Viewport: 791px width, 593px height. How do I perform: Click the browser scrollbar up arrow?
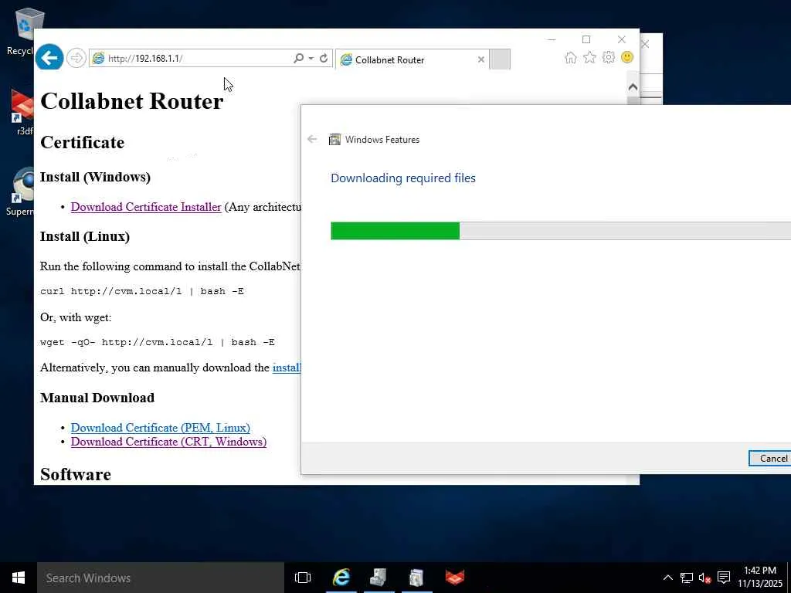tap(633, 86)
